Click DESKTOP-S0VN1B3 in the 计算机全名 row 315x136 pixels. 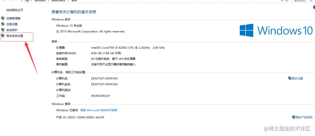(x=104, y=84)
